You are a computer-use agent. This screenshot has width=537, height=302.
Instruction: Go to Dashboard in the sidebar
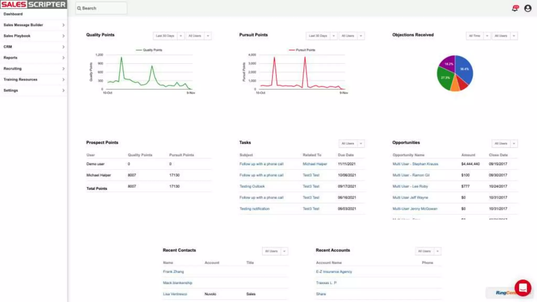tap(13, 14)
